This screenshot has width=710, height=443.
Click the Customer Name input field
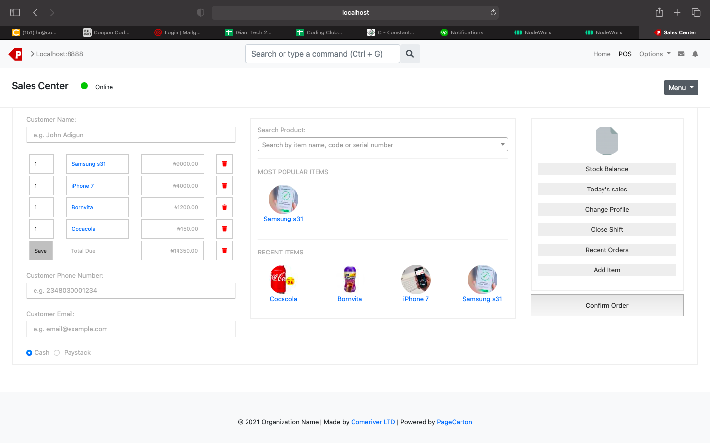pyautogui.click(x=131, y=135)
